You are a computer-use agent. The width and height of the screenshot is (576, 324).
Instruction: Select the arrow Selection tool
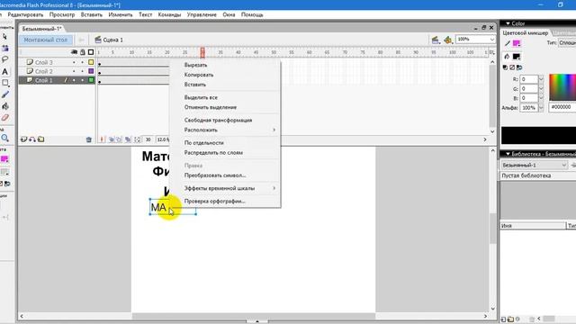click(x=4, y=37)
